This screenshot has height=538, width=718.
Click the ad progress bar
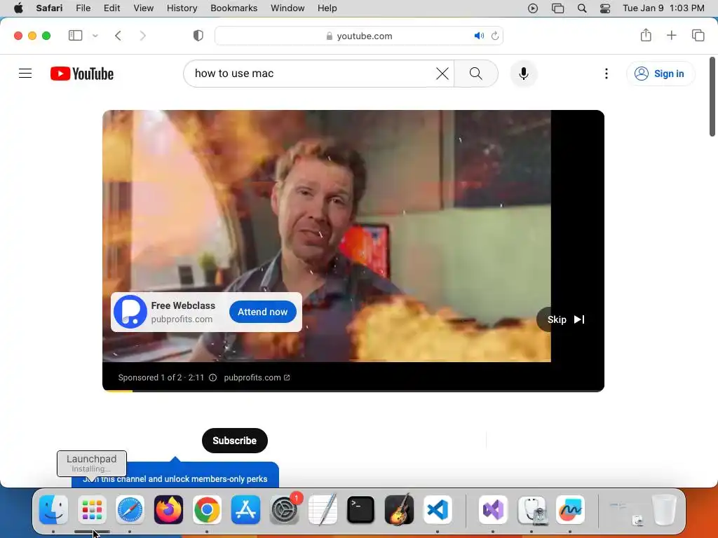[353, 391]
